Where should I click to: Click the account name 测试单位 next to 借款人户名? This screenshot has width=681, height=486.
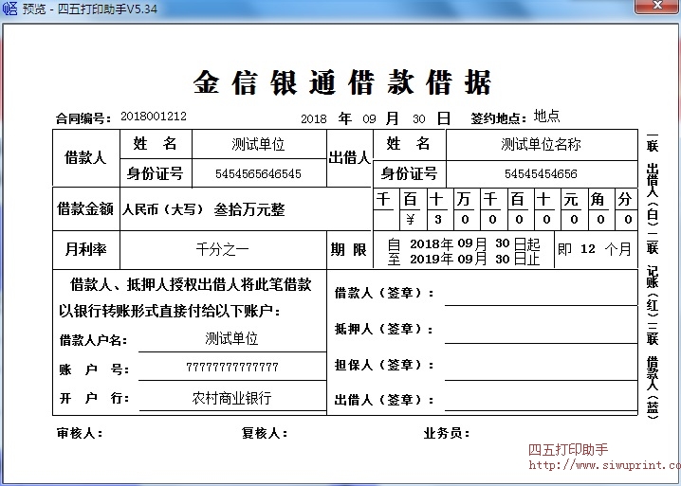(x=231, y=338)
